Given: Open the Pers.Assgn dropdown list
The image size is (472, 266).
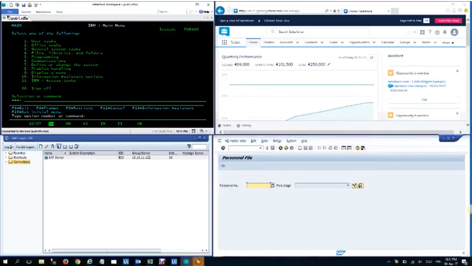Looking at the screenshot, I should (348, 185).
